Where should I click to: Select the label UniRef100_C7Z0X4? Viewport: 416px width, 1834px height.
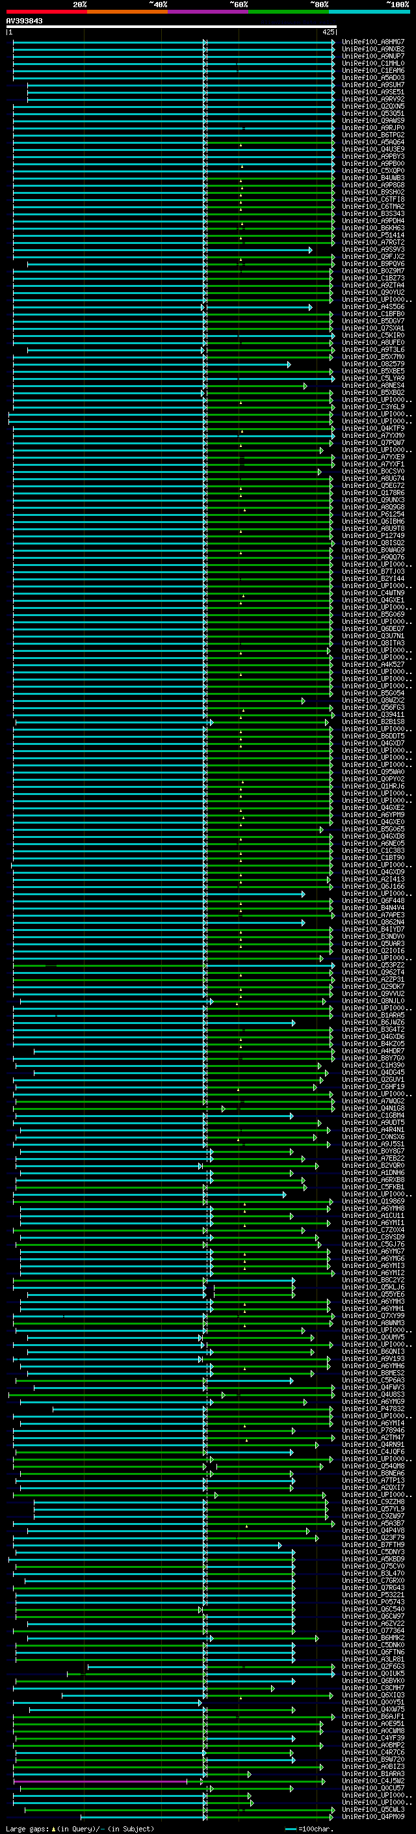(373, 1230)
